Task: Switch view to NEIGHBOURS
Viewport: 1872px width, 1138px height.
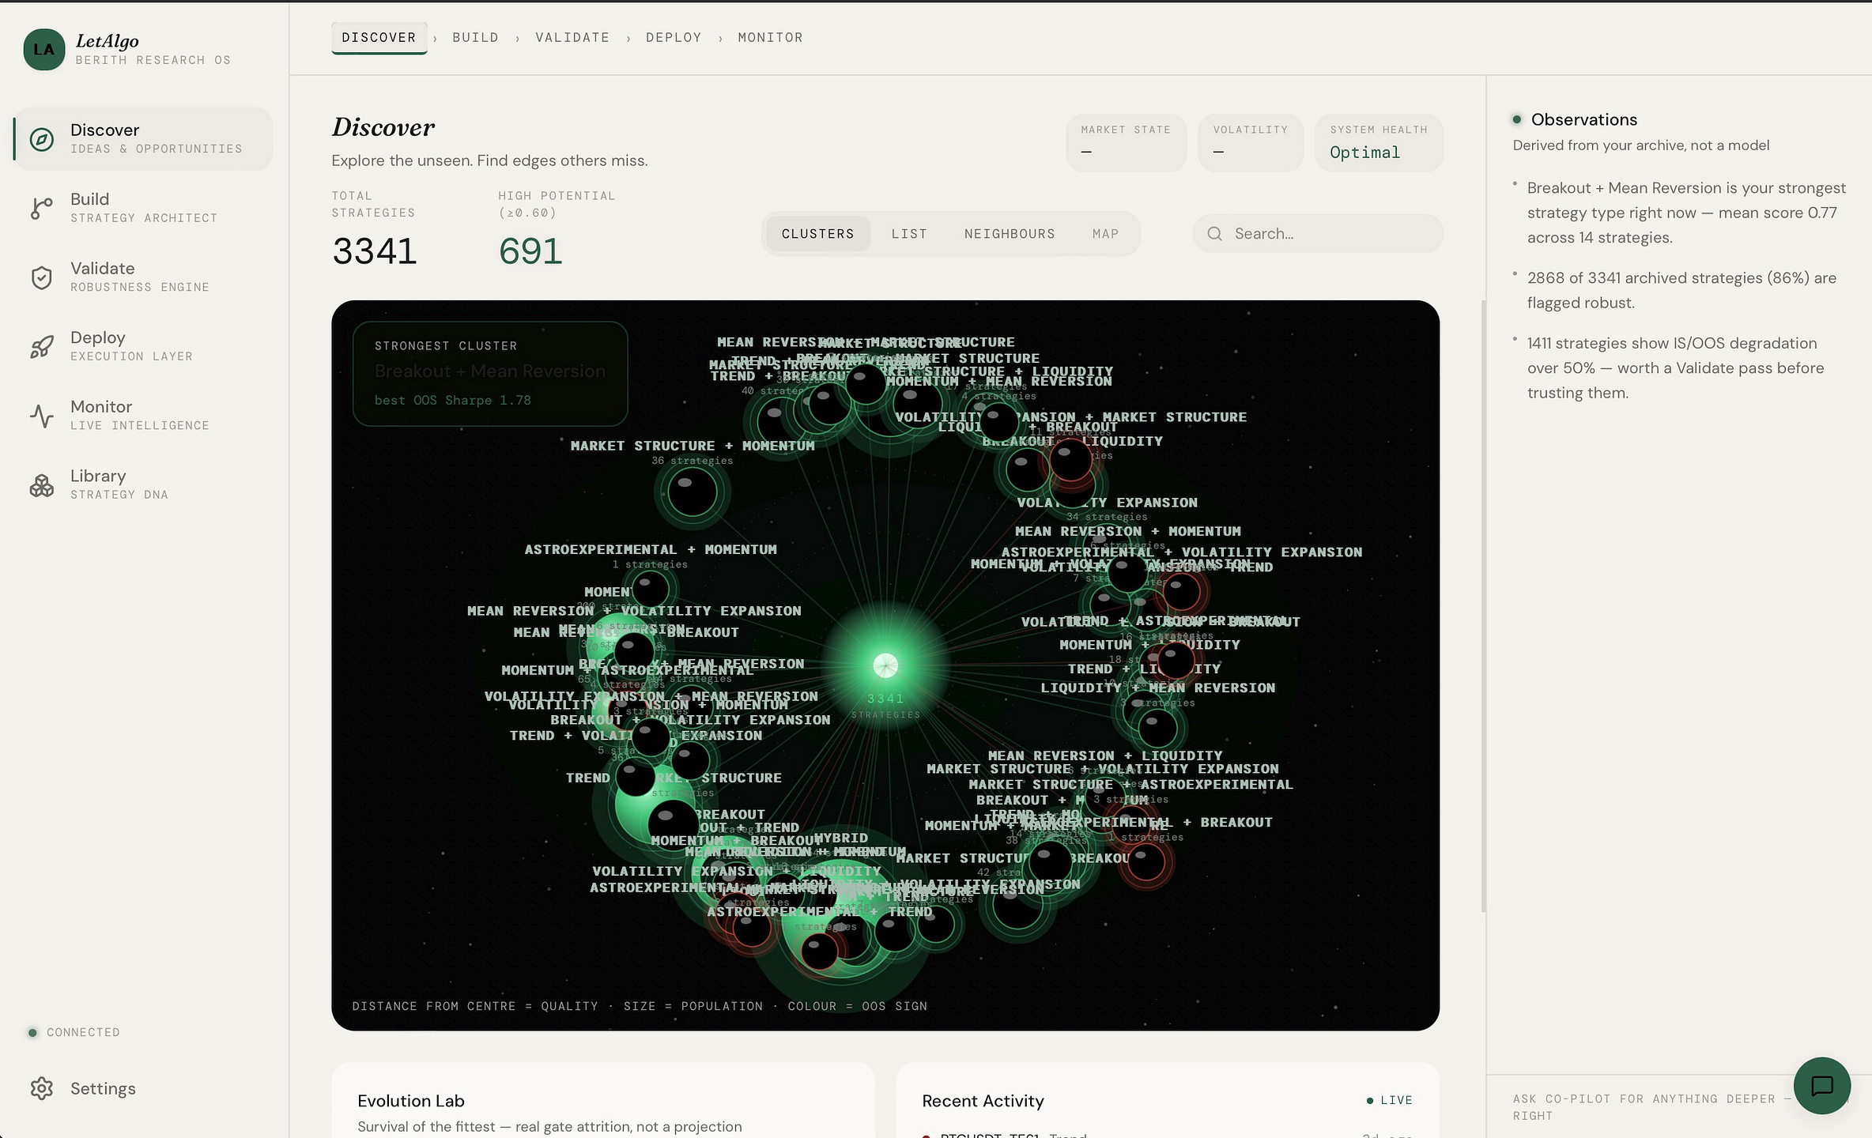Action: point(1010,234)
